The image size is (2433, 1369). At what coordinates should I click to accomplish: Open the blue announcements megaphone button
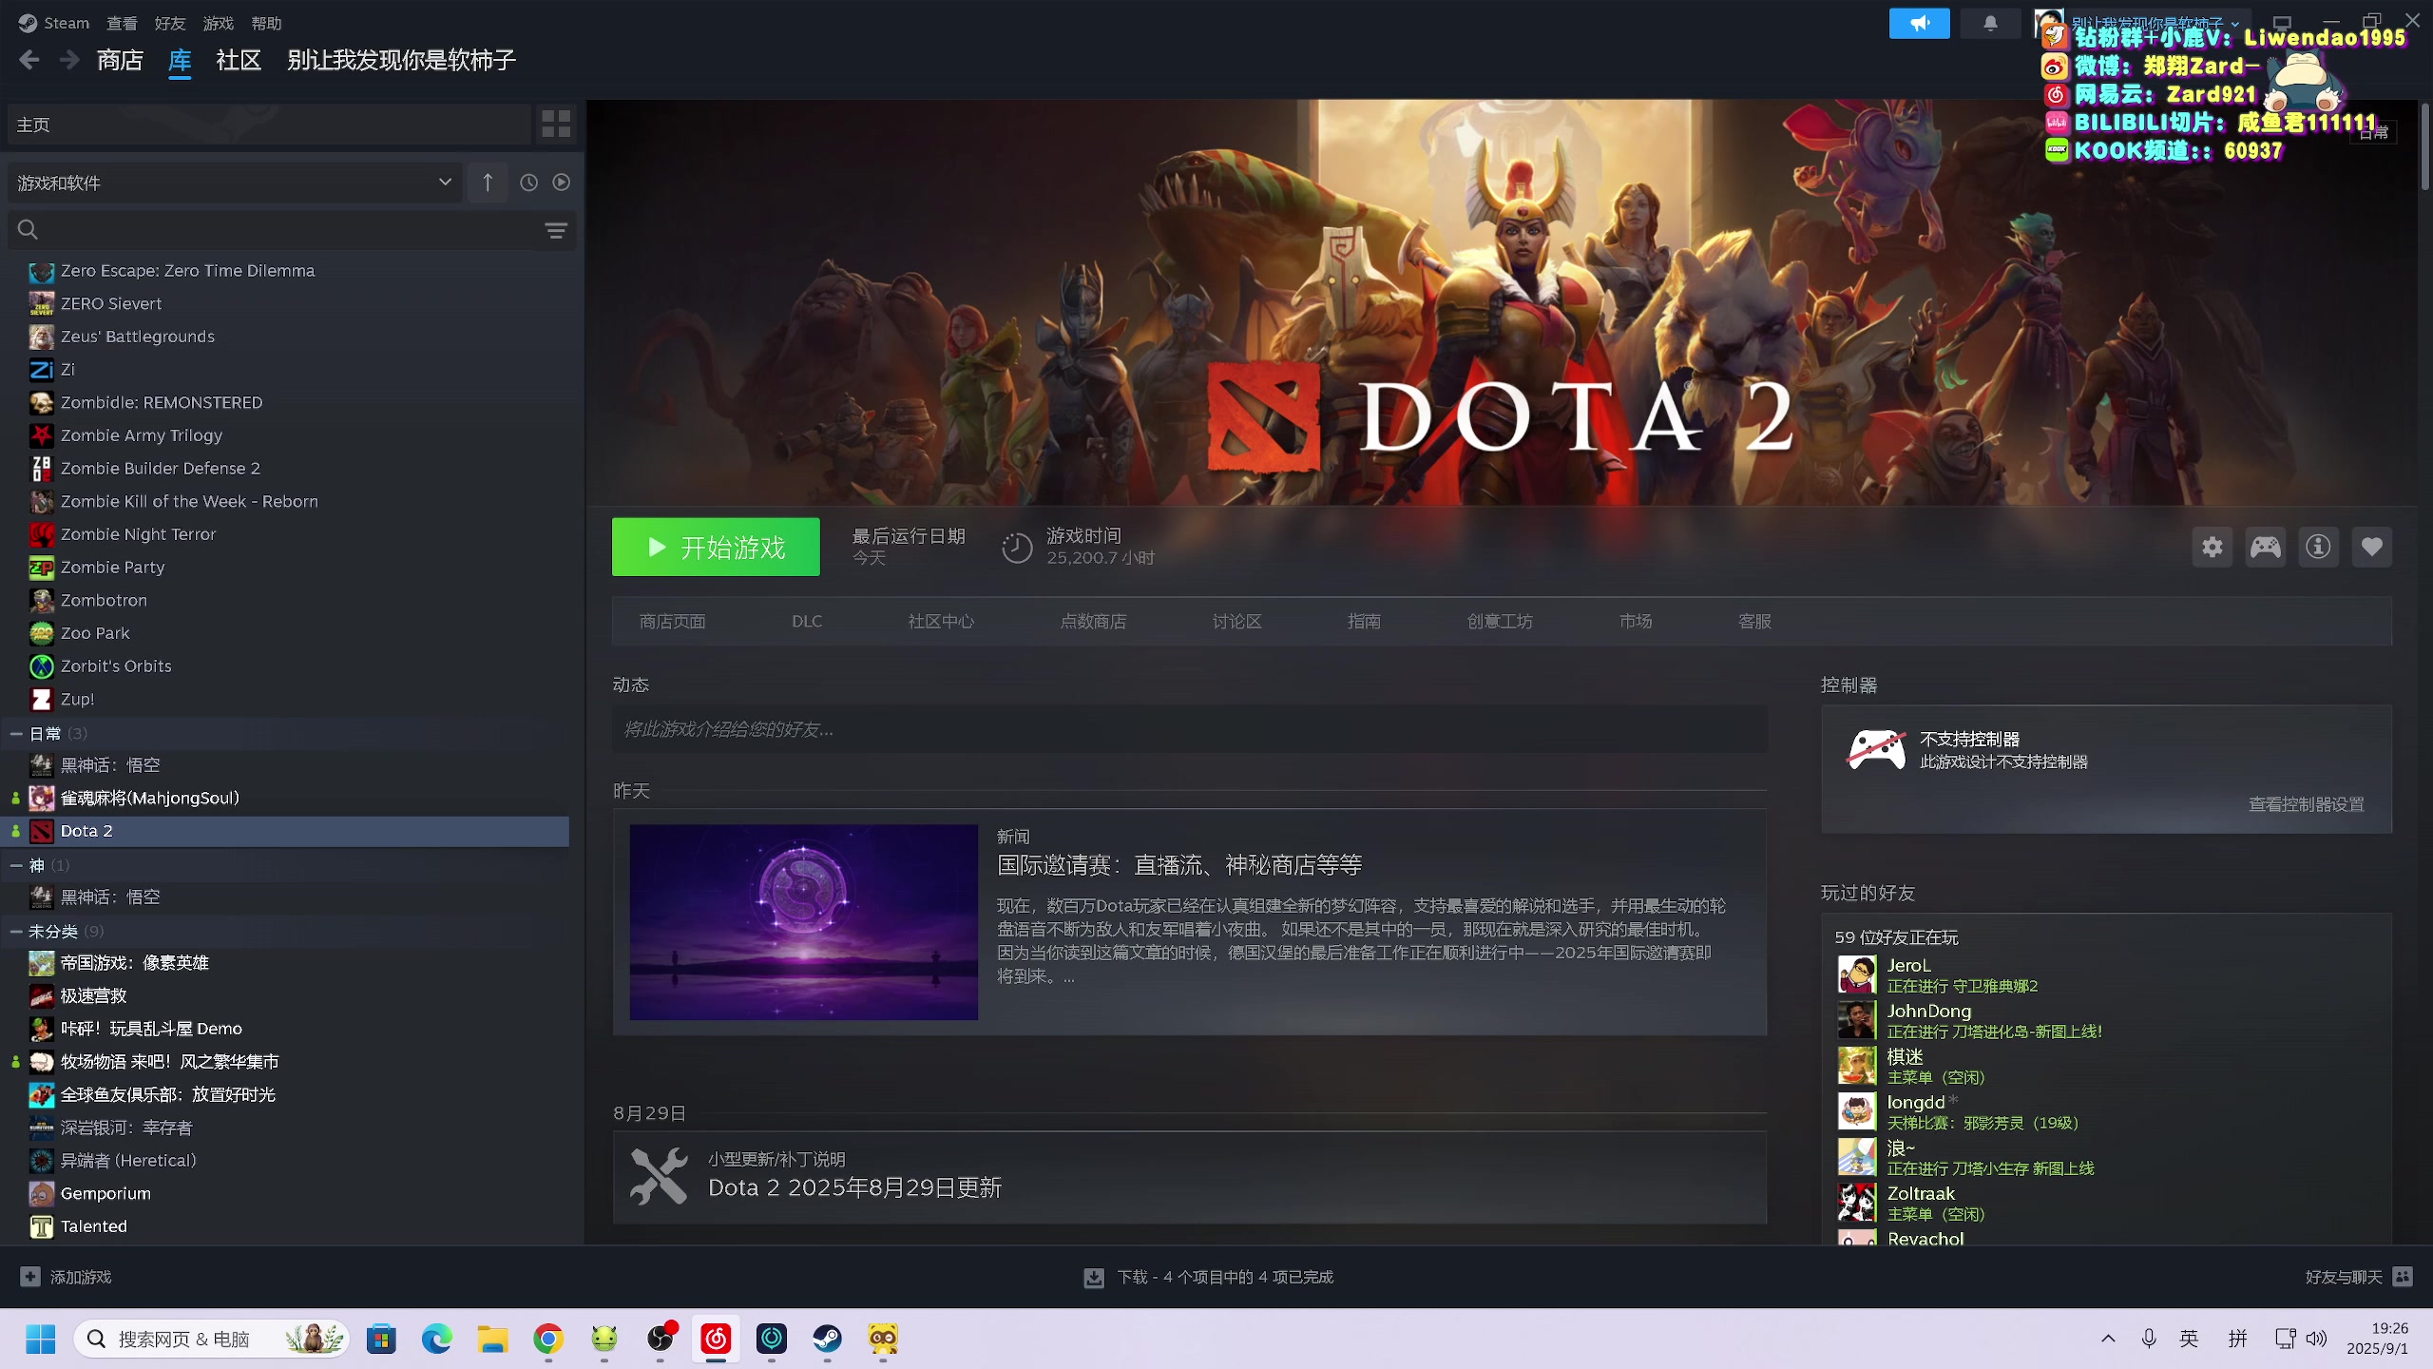1919,23
